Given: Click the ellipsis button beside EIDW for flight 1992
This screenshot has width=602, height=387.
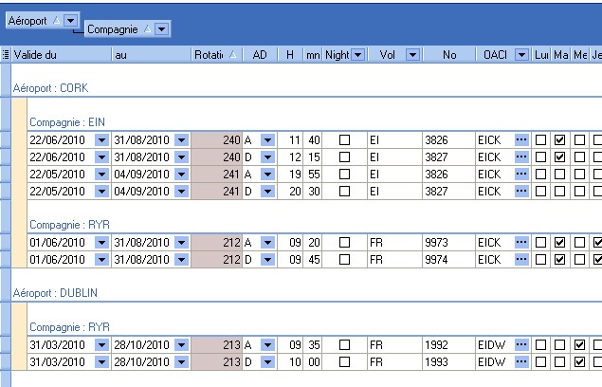Looking at the screenshot, I should [x=521, y=346].
